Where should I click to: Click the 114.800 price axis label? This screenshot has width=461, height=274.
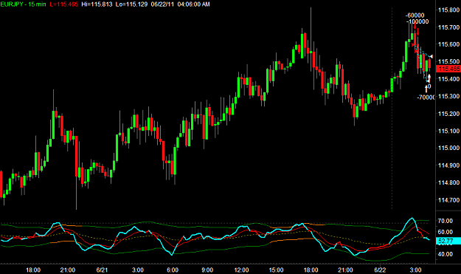pos(448,182)
